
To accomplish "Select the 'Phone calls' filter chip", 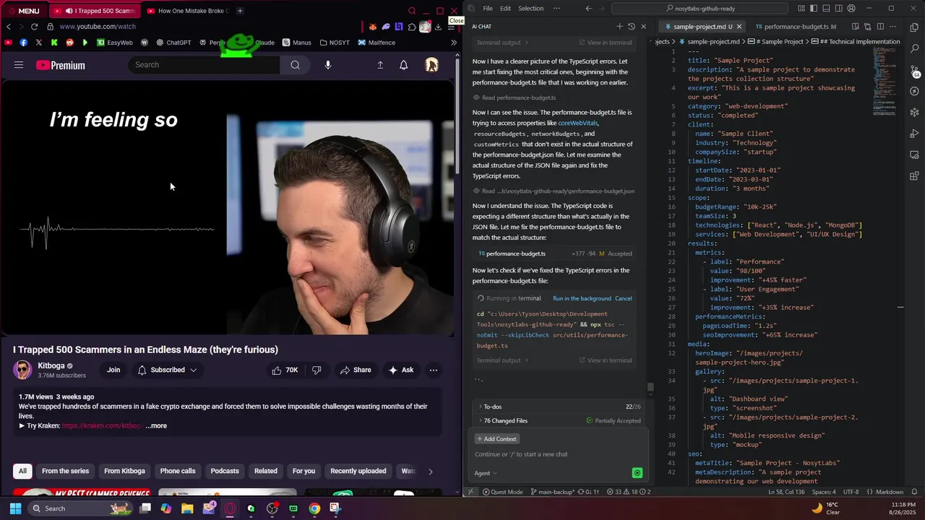I will [178, 471].
